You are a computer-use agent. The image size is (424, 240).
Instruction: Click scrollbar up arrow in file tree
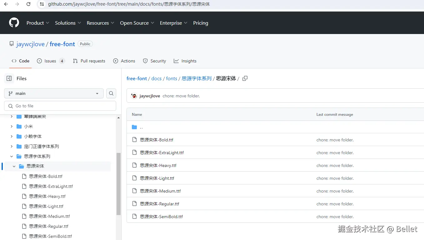(118, 118)
